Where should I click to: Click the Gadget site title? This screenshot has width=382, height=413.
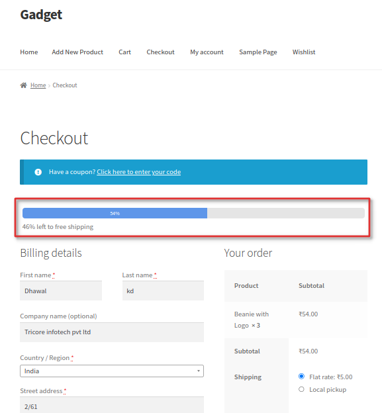(x=41, y=15)
